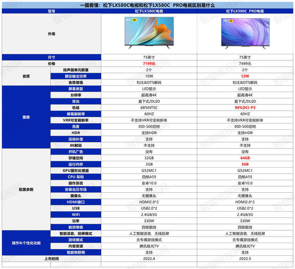The height and width of the screenshot is (269, 295).
Task: Click the '音质增强' row label
Action: (x=76, y=82)
